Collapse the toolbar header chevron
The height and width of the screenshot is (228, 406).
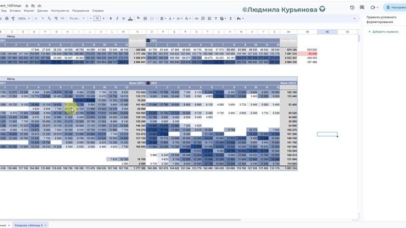click(354, 18)
